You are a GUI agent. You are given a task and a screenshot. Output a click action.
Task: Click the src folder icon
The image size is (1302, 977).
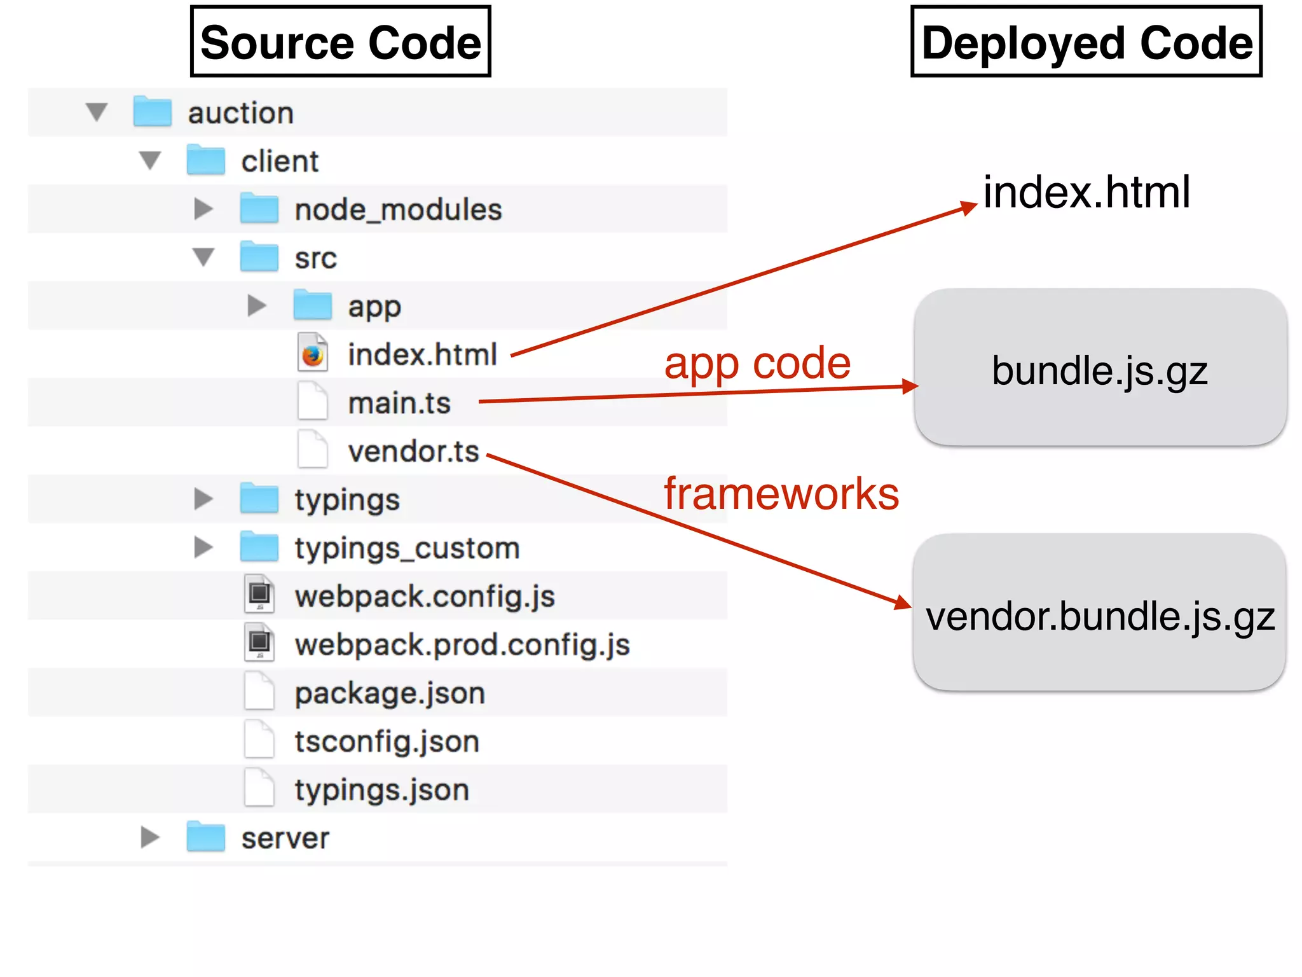click(259, 256)
